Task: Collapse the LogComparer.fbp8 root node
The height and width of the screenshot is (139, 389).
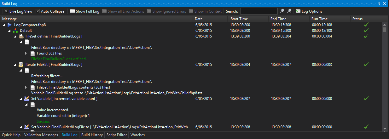Action: pos(3,25)
